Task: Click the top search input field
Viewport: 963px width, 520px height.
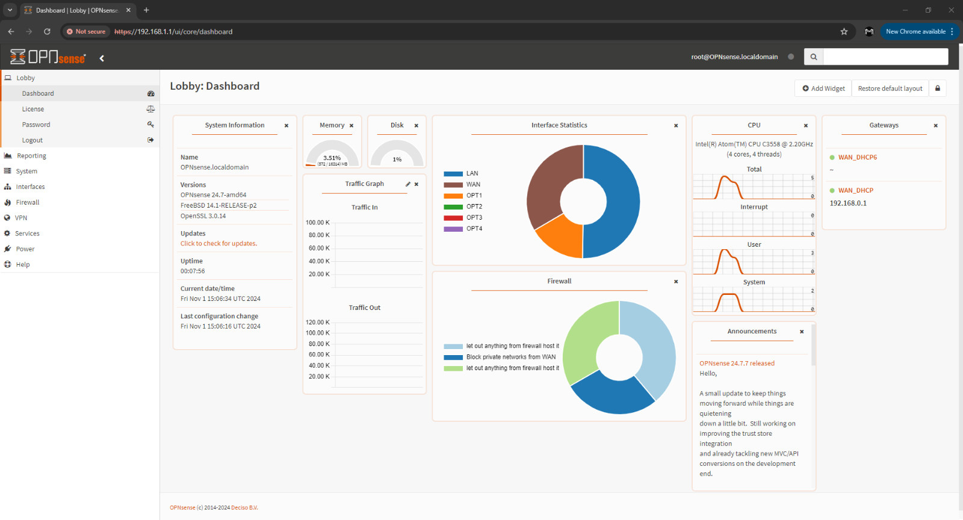Action: click(885, 57)
